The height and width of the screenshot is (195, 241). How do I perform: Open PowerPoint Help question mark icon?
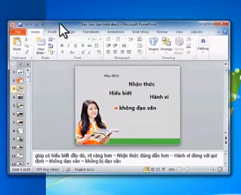tap(225, 32)
